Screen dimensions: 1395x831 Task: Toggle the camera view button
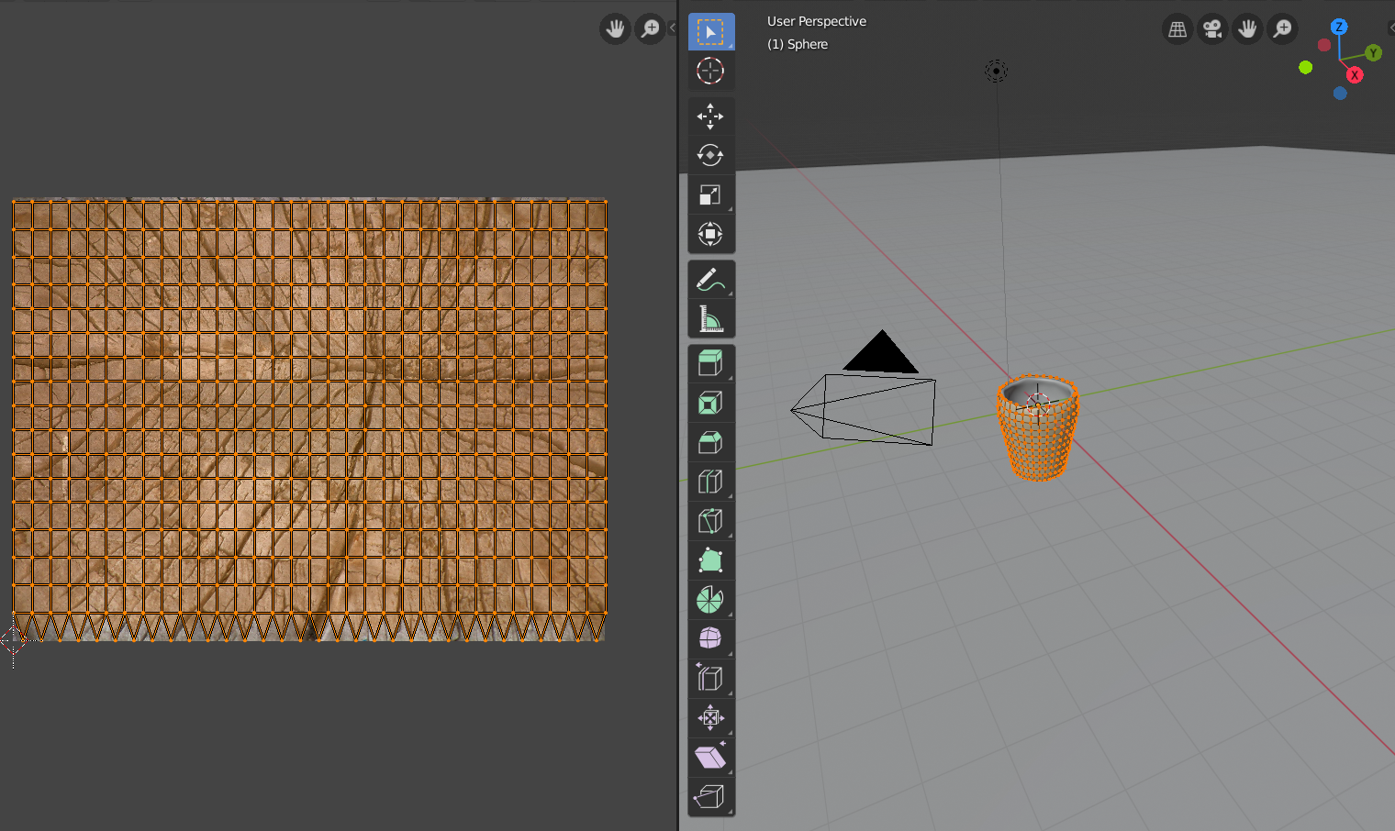(1212, 29)
